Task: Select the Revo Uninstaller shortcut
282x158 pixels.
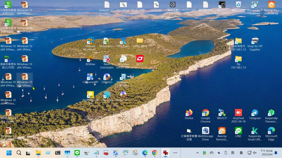Action: click(107, 59)
